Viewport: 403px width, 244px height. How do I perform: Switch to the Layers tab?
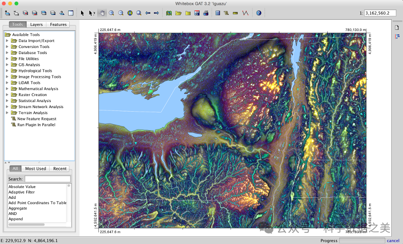pyautogui.click(x=37, y=25)
